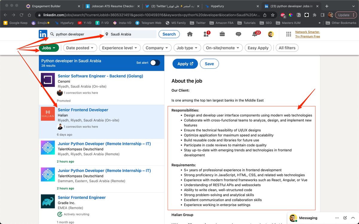This screenshot has height=224, width=359.
Task: Switch to the Jobscan ATS Resume Checker tab
Action: 112,6
